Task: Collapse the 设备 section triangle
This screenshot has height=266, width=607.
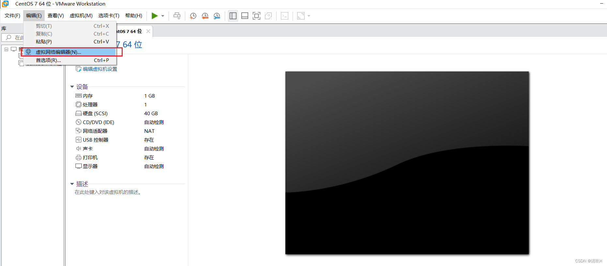Action: (72, 87)
